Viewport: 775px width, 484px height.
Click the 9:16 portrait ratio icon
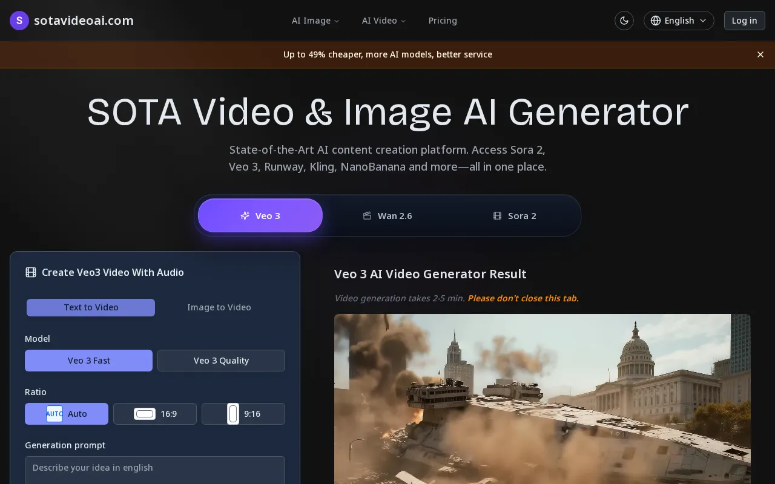click(x=233, y=414)
